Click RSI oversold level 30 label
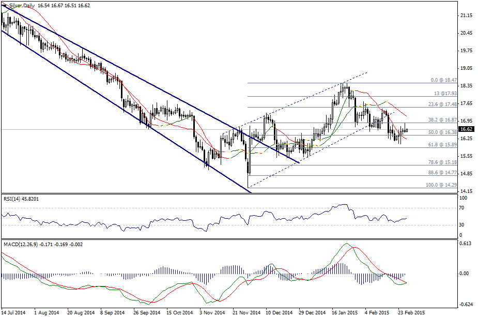This screenshot has height=317, width=478. [x=461, y=225]
